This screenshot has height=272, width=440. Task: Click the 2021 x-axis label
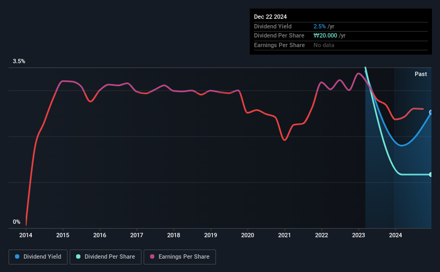click(285, 235)
